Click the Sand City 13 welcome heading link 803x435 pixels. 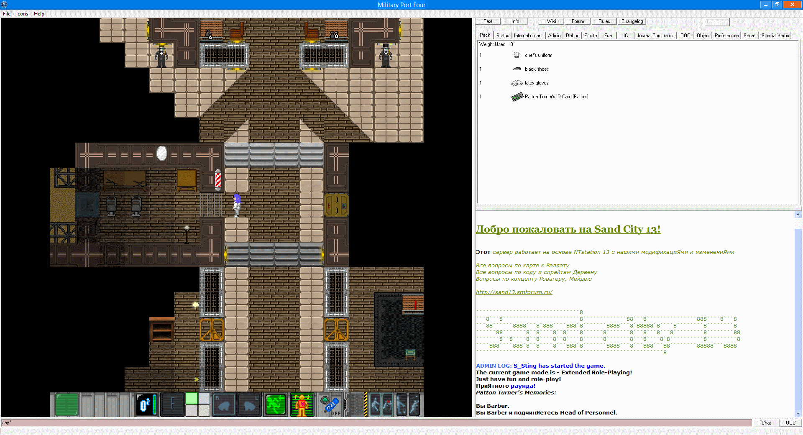pyautogui.click(x=568, y=229)
